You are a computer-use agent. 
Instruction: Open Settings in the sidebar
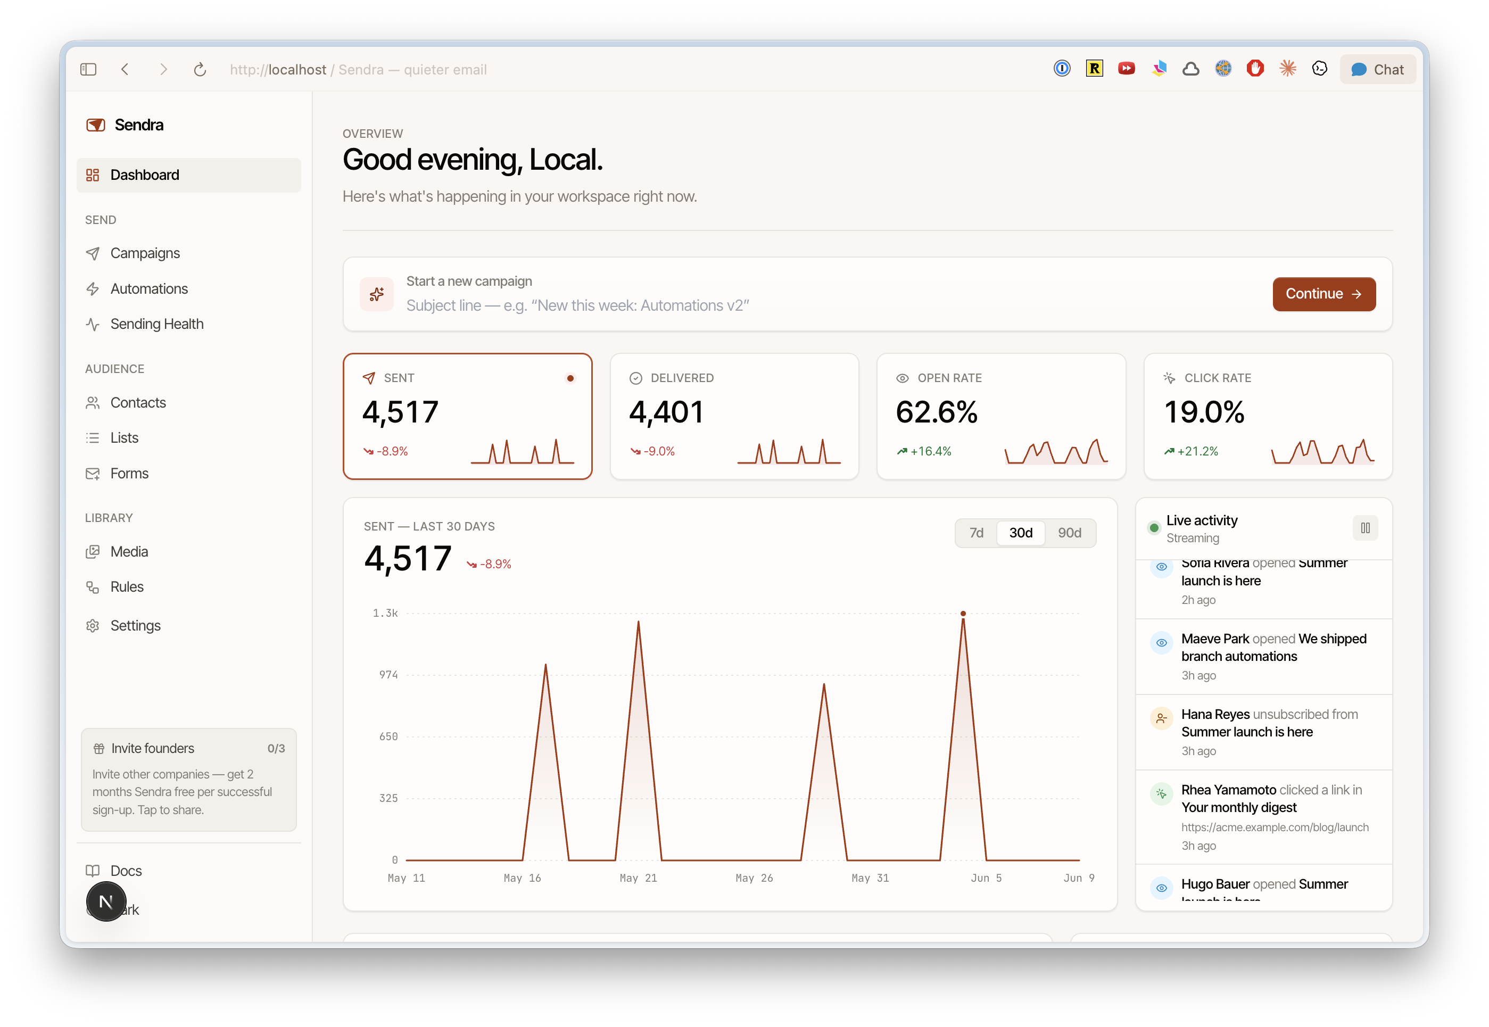click(188, 626)
